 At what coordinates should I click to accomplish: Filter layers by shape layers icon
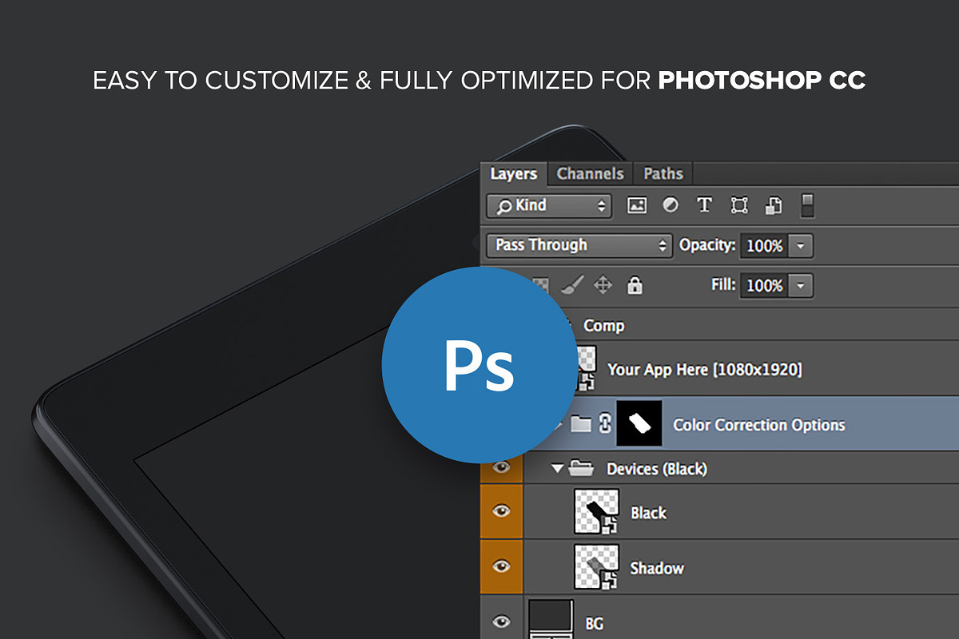point(739,205)
